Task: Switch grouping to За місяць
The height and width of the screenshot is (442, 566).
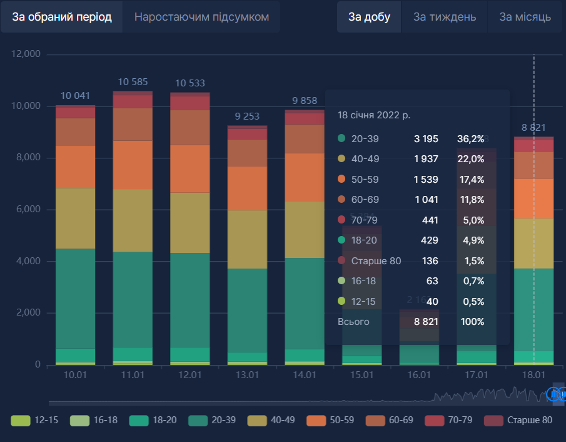Action: pyautogui.click(x=525, y=17)
